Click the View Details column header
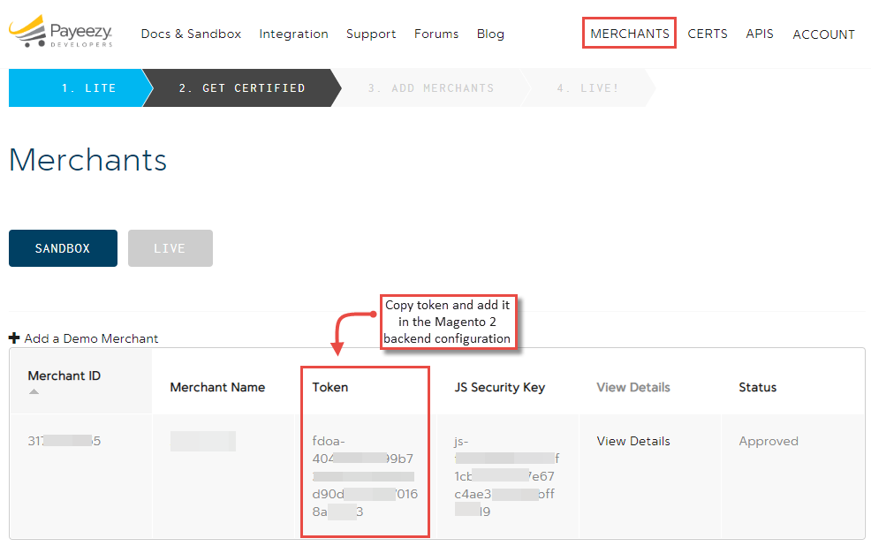Screen dimensions: 871x546 pos(633,387)
